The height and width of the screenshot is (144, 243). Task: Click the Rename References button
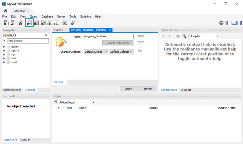click(118, 43)
